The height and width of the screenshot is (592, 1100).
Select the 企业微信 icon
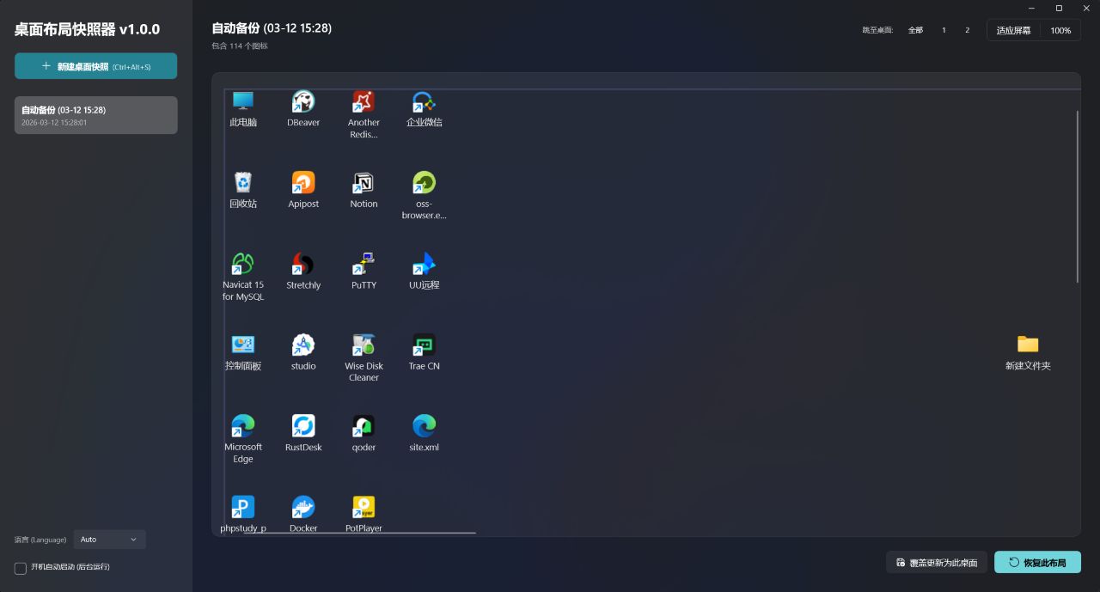click(424, 101)
